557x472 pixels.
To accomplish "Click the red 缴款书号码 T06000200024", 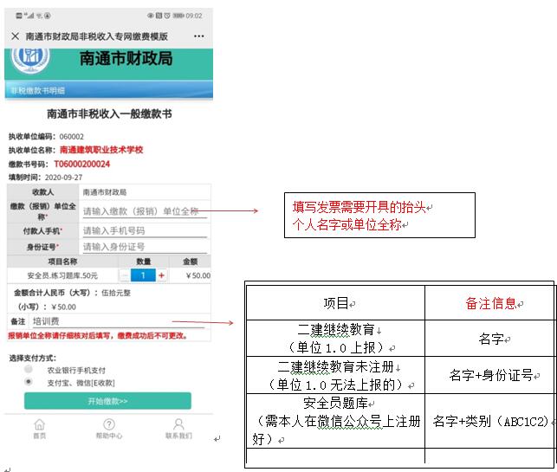I will coord(82,164).
